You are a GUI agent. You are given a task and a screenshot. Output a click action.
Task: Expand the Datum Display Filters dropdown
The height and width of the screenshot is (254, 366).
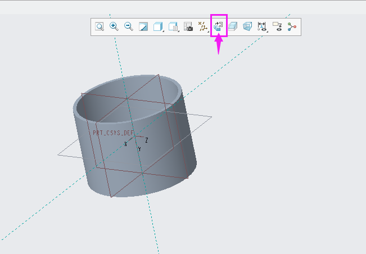click(x=204, y=26)
